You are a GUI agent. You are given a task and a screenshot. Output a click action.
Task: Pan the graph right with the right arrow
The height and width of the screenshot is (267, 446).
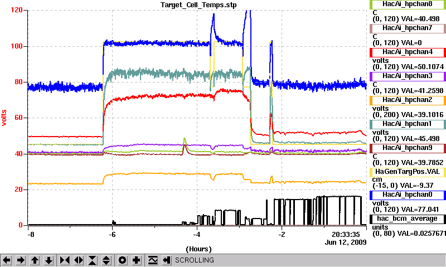point(21,260)
